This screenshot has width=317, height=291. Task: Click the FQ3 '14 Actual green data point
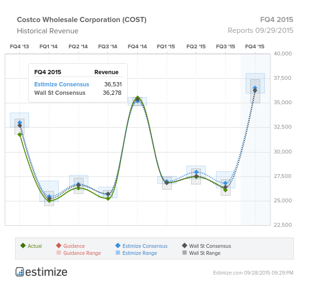[x=108, y=199]
